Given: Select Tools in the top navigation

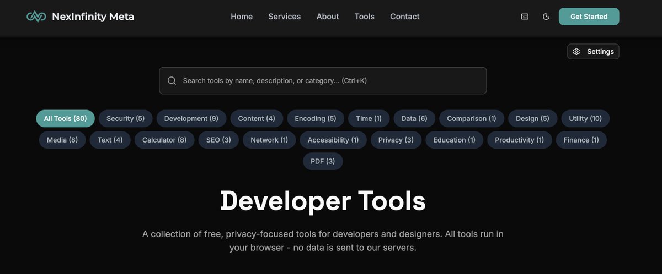Looking at the screenshot, I should click(365, 17).
